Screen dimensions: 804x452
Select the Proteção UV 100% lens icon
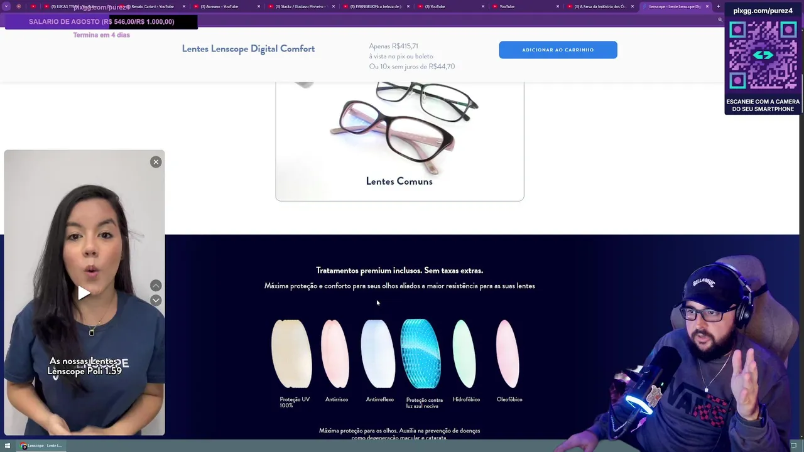tap(291, 353)
